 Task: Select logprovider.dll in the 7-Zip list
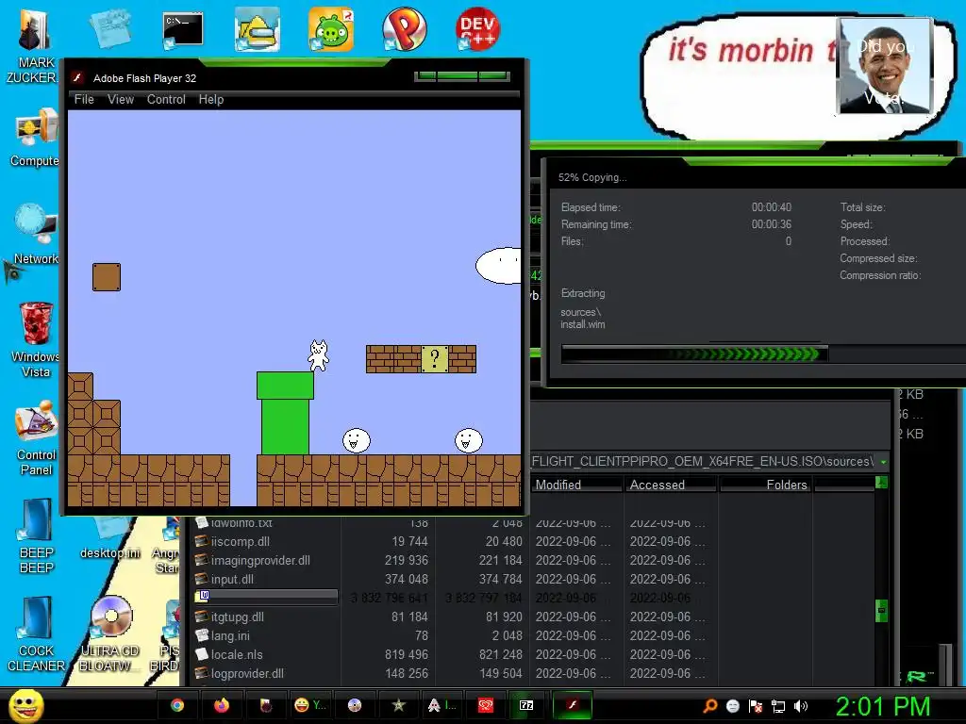coord(247,673)
